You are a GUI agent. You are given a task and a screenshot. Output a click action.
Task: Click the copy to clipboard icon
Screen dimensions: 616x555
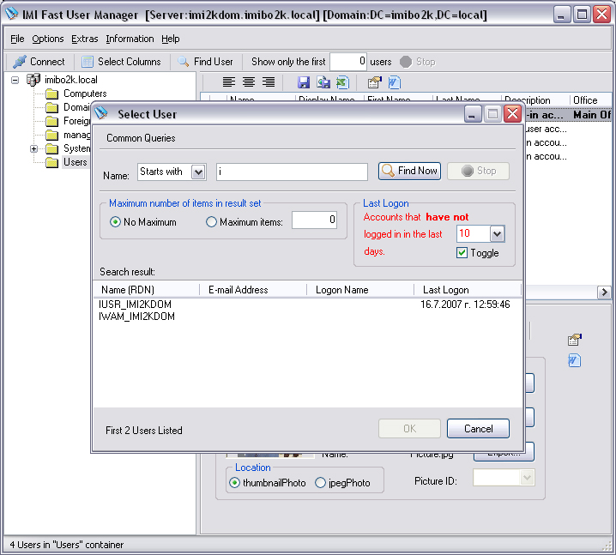323,82
